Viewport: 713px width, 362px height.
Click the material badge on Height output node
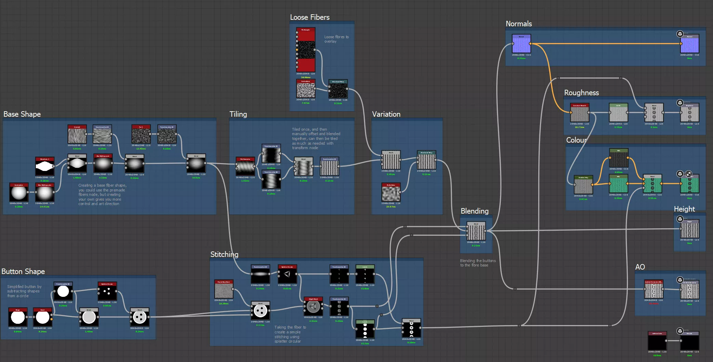[x=680, y=219]
